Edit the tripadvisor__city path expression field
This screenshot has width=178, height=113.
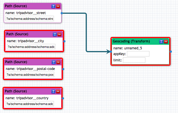pos(31,47)
